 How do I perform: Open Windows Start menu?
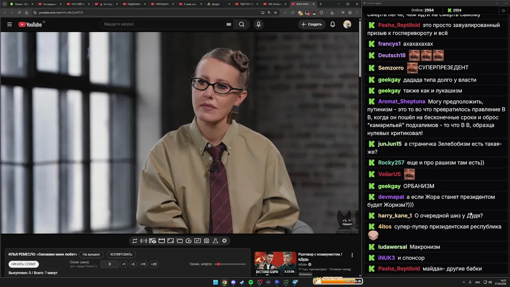216,282
